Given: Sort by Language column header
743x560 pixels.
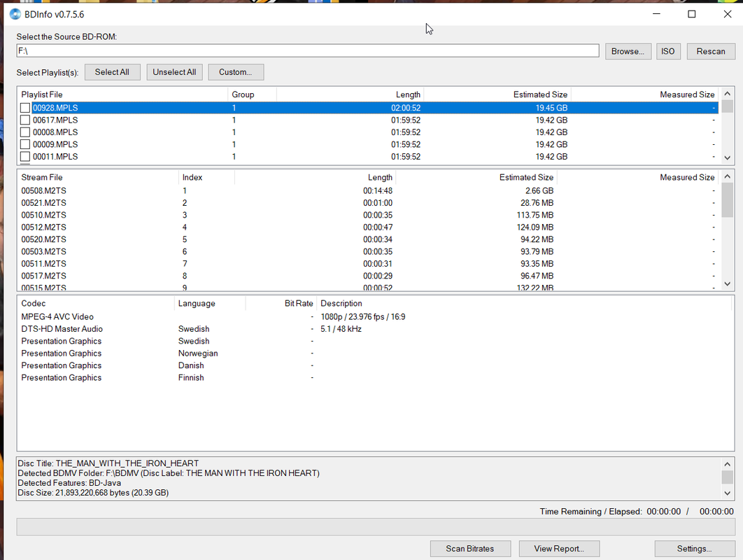Looking at the screenshot, I should [x=210, y=304].
